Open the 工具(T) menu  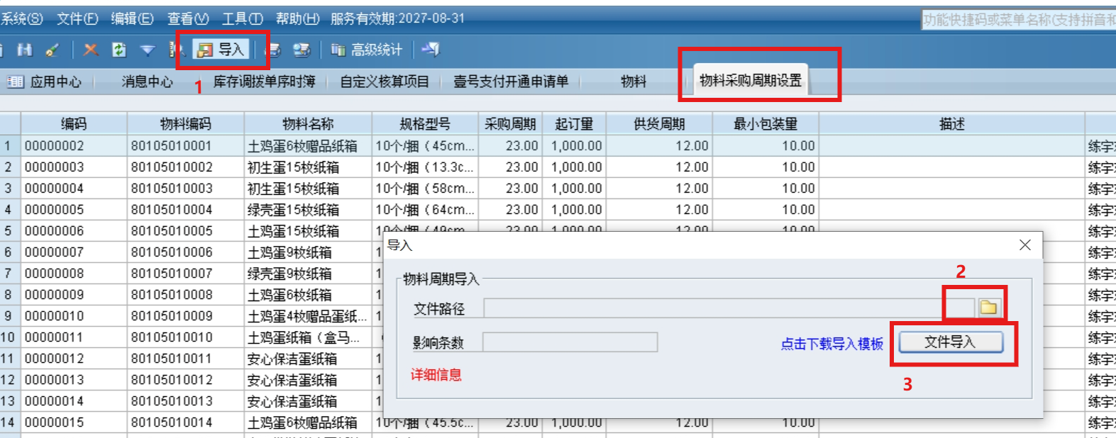242,18
